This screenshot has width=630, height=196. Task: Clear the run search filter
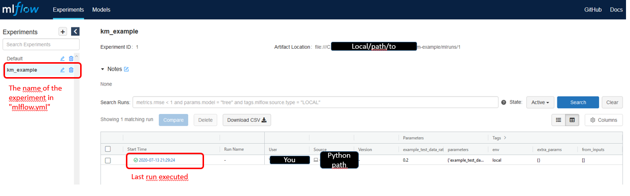coord(612,102)
